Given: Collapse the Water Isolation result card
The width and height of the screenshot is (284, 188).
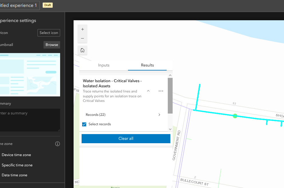Looking at the screenshot, I should point(148,91).
